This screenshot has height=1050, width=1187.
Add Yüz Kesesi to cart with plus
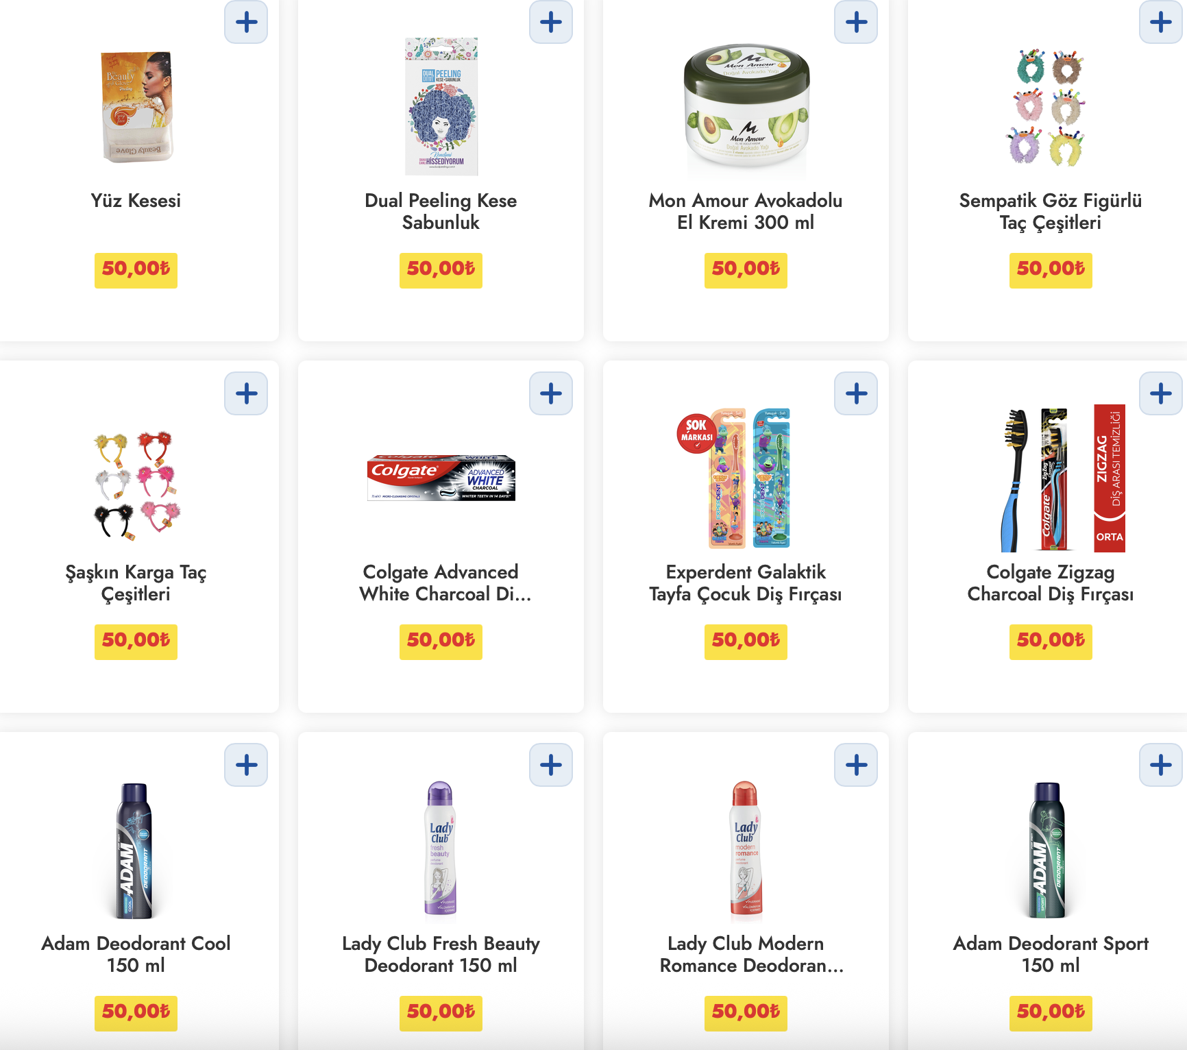246,22
